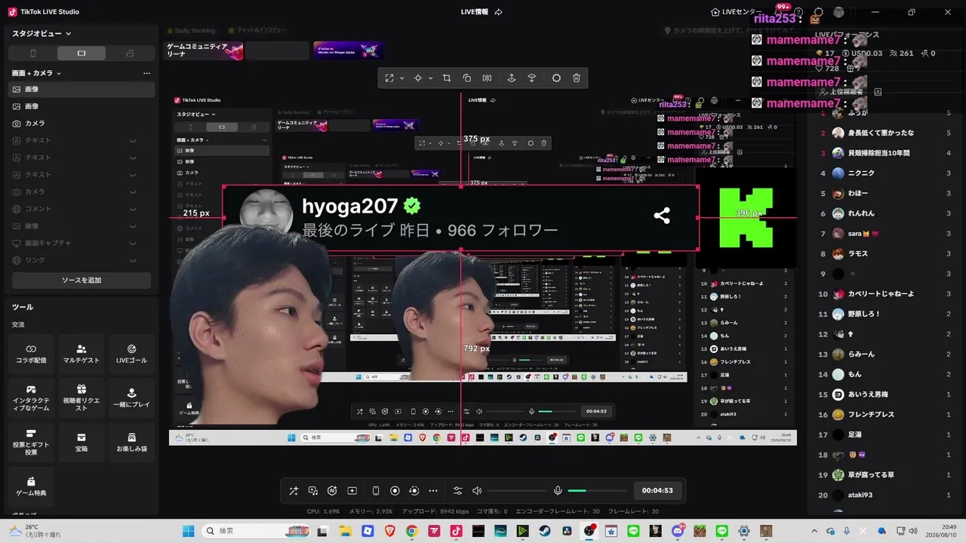Viewport: 966px width, 543px height.
Task: Select the カメラ source row
Action: pyautogui.click(x=82, y=123)
